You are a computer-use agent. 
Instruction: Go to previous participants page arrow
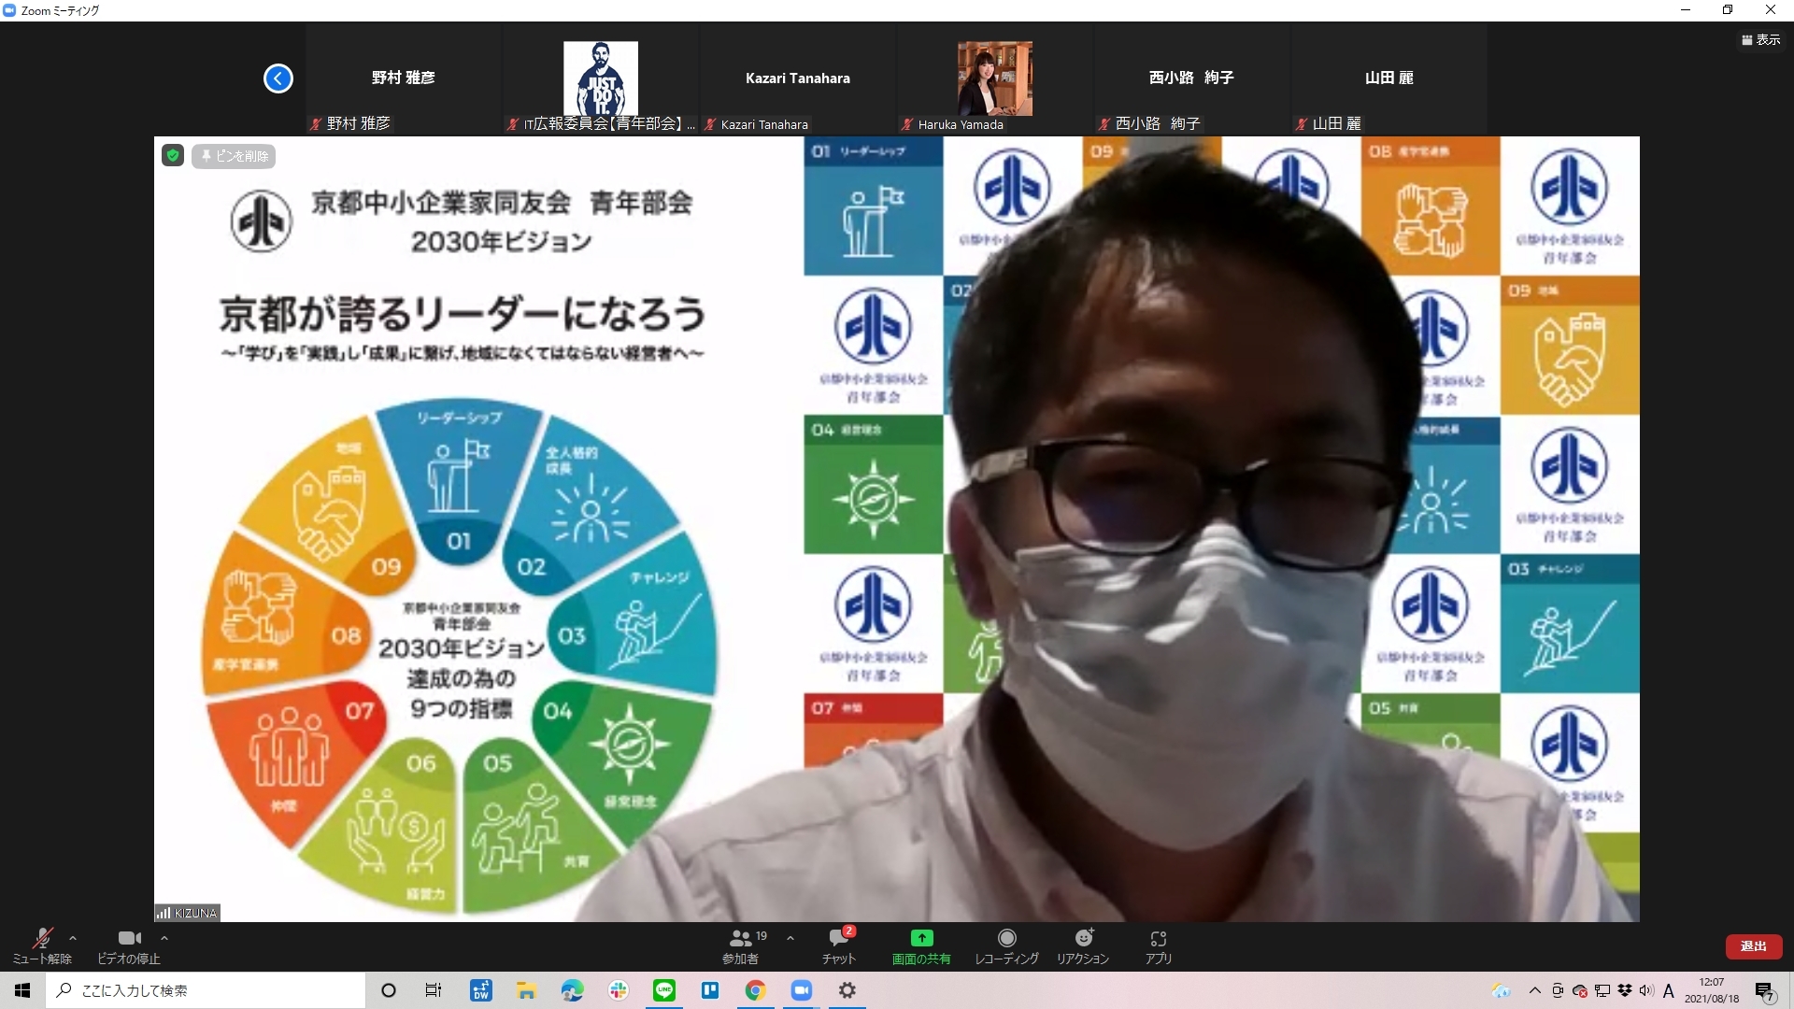click(278, 78)
